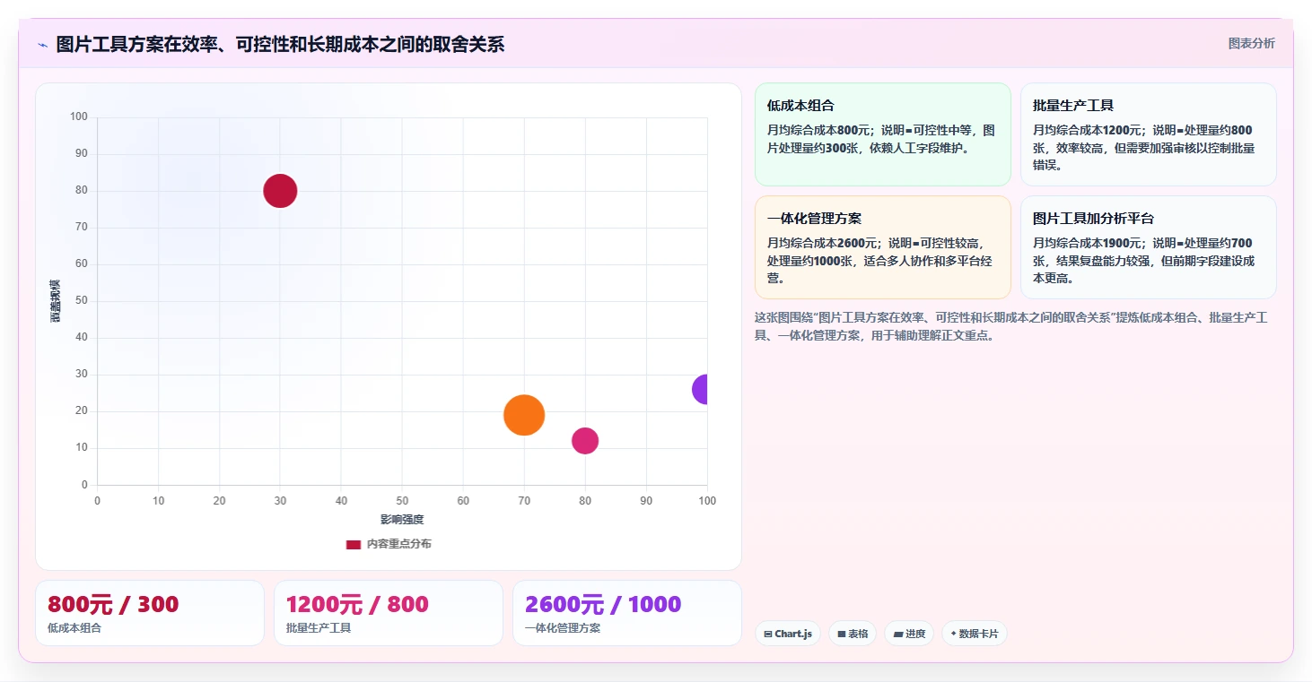This screenshot has width=1312, height=682.
Task: Click the chart's vertical y-axis title
Action: tap(56, 301)
